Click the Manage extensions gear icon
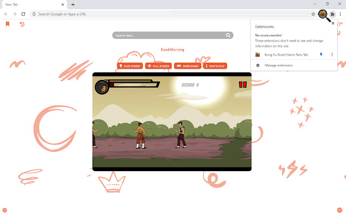346x216 pixels. (258, 65)
